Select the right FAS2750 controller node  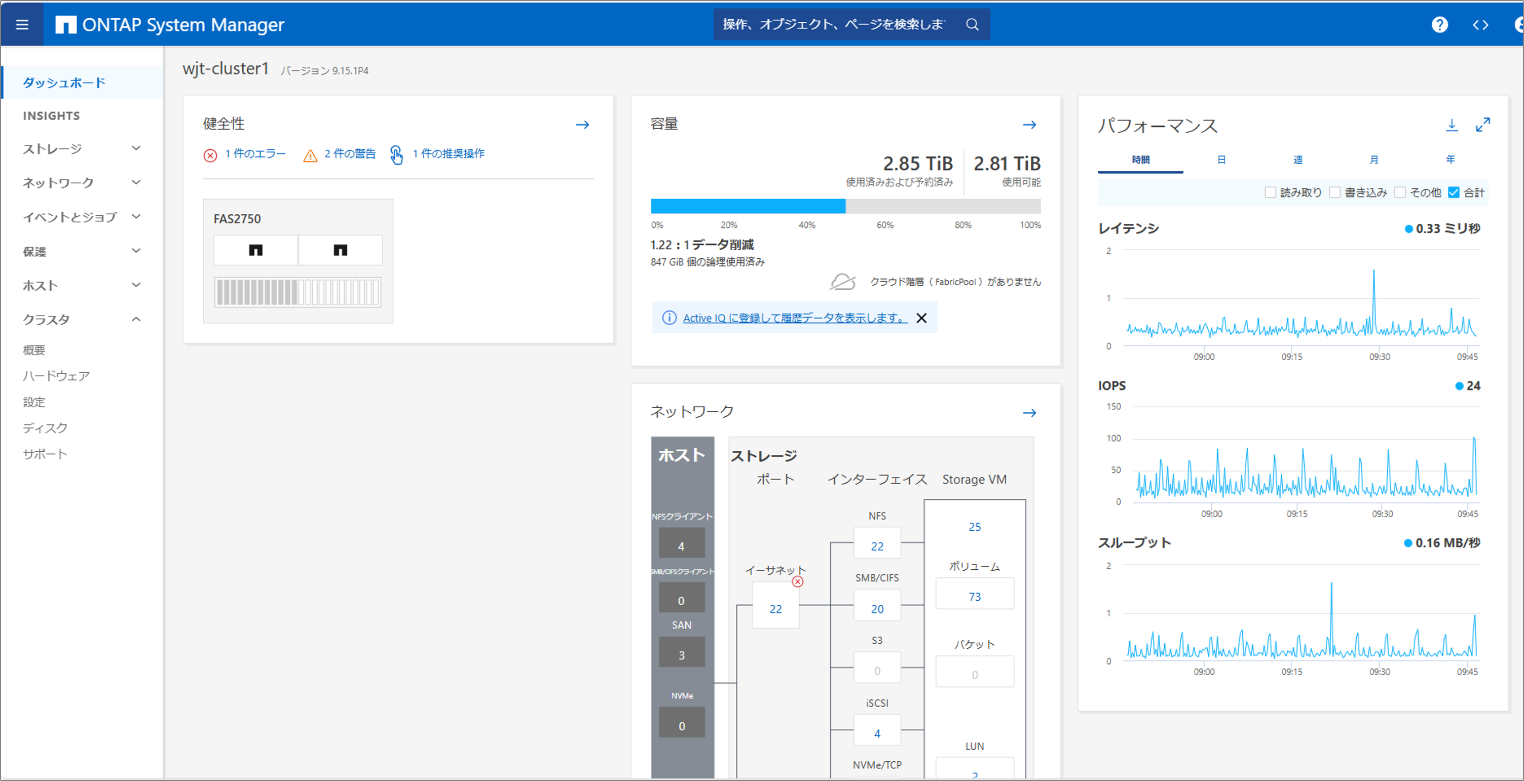(340, 250)
